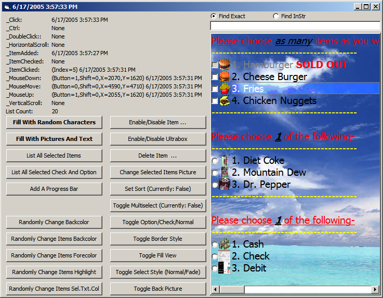
Task: Click the Cheese Burger icon
Action: click(224, 77)
